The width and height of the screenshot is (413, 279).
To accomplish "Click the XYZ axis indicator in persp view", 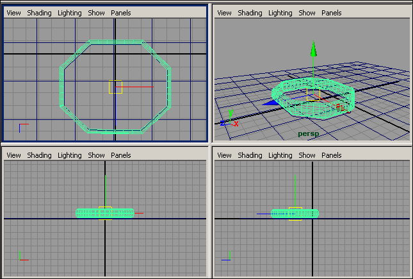I will click(229, 118).
